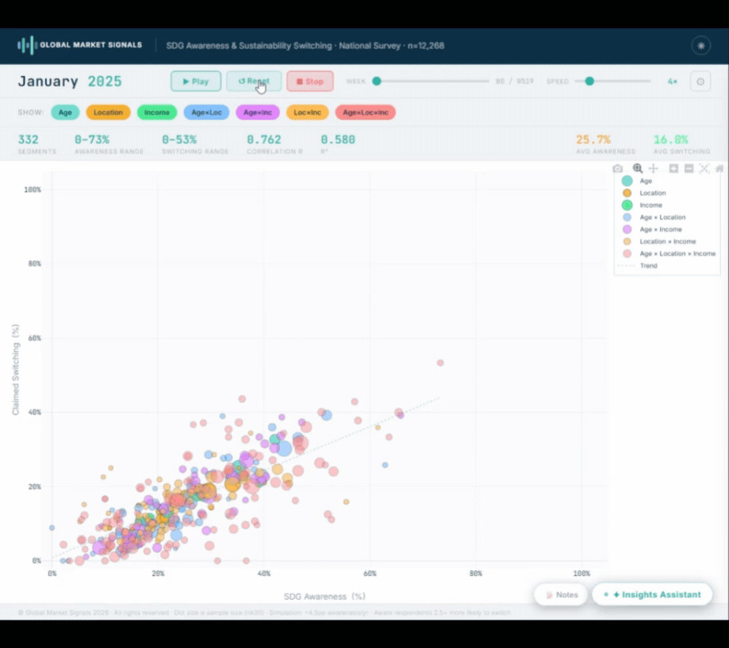This screenshot has height=648, width=729.
Task: Select the Pan tool in chart toolbar
Action: 653,169
